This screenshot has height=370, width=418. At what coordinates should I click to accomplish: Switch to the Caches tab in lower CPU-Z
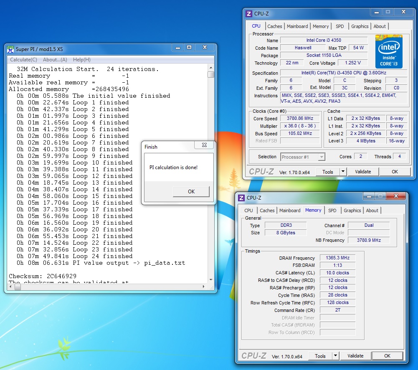click(x=267, y=210)
